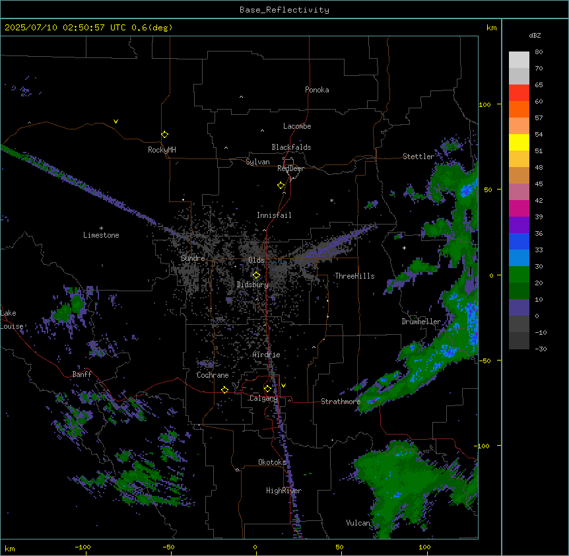Click the 50 km tick on horizontal axis

339,547
